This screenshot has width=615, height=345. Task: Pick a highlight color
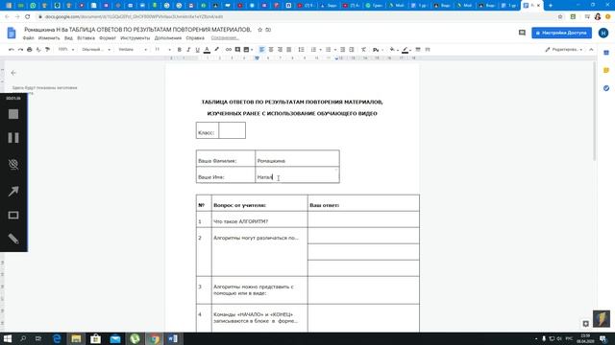[216, 50]
